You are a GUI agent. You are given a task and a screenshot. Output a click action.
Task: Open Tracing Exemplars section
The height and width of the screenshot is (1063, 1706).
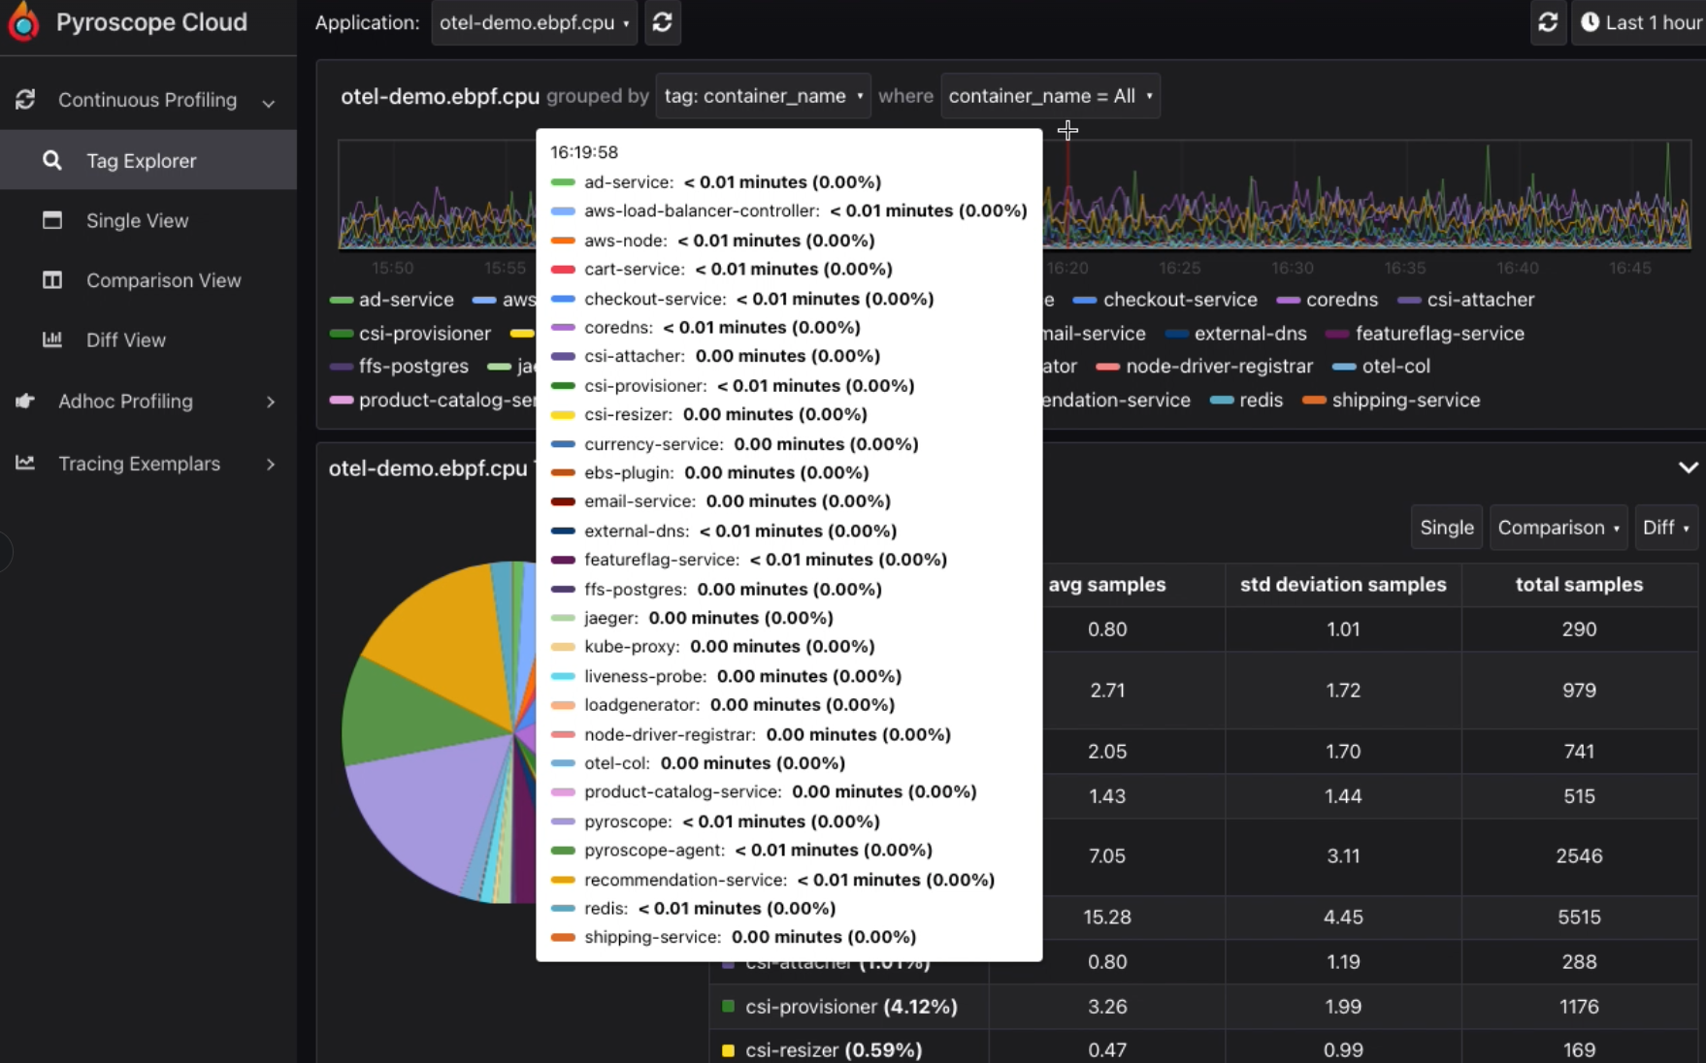point(141,464)
